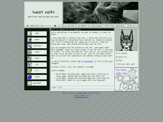Click the audio player's seek bar

46,26
